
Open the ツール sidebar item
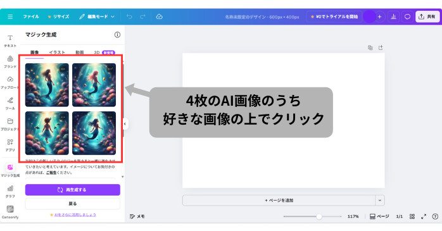[10, 103]
